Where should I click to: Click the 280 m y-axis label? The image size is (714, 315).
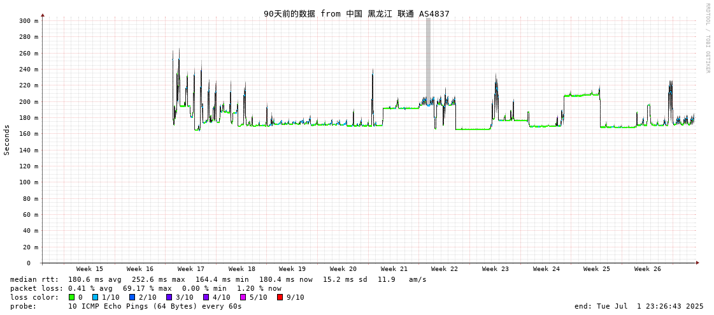click(x=28, y=37)
